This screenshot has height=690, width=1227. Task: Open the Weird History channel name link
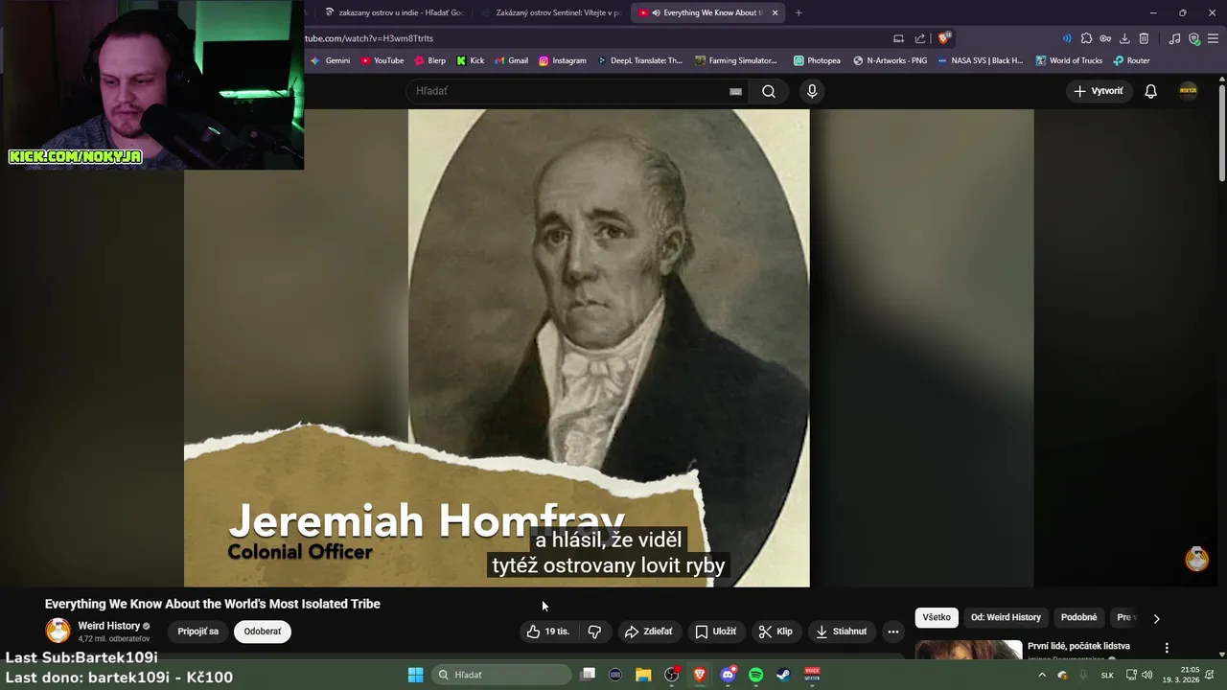coord(109,626)
